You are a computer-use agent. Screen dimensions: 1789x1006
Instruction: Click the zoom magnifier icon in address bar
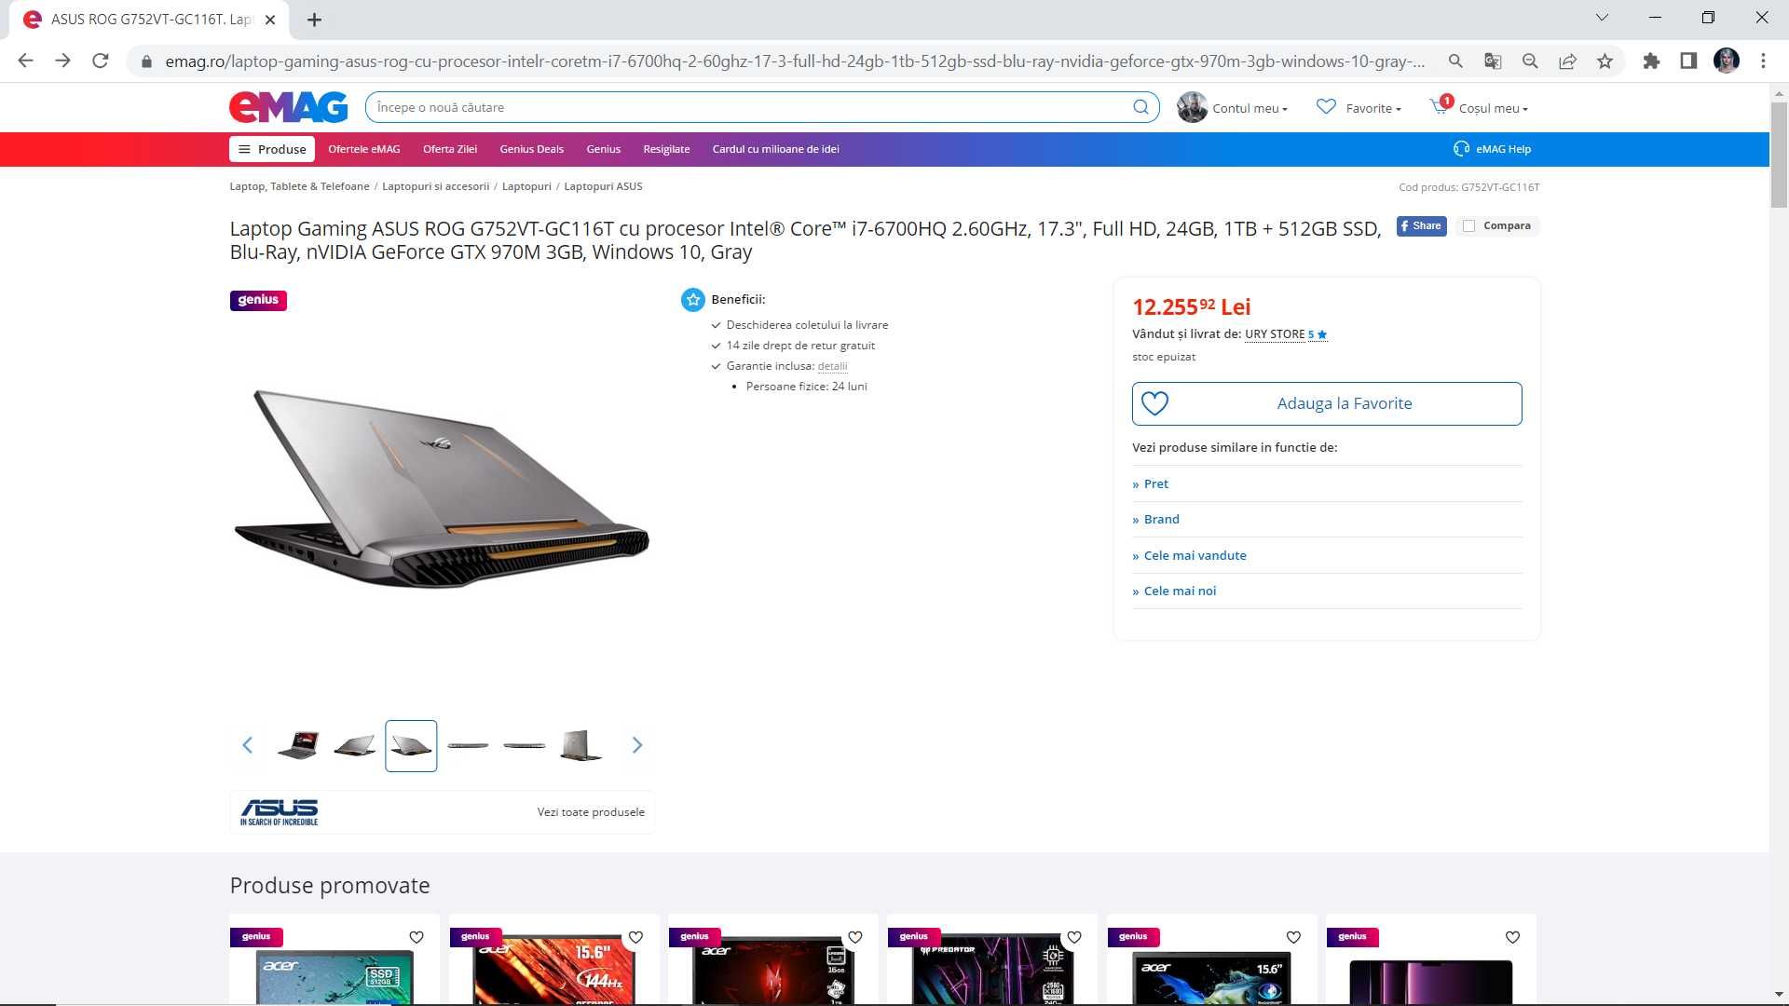pyautogui.click(x=1530, y=61)
